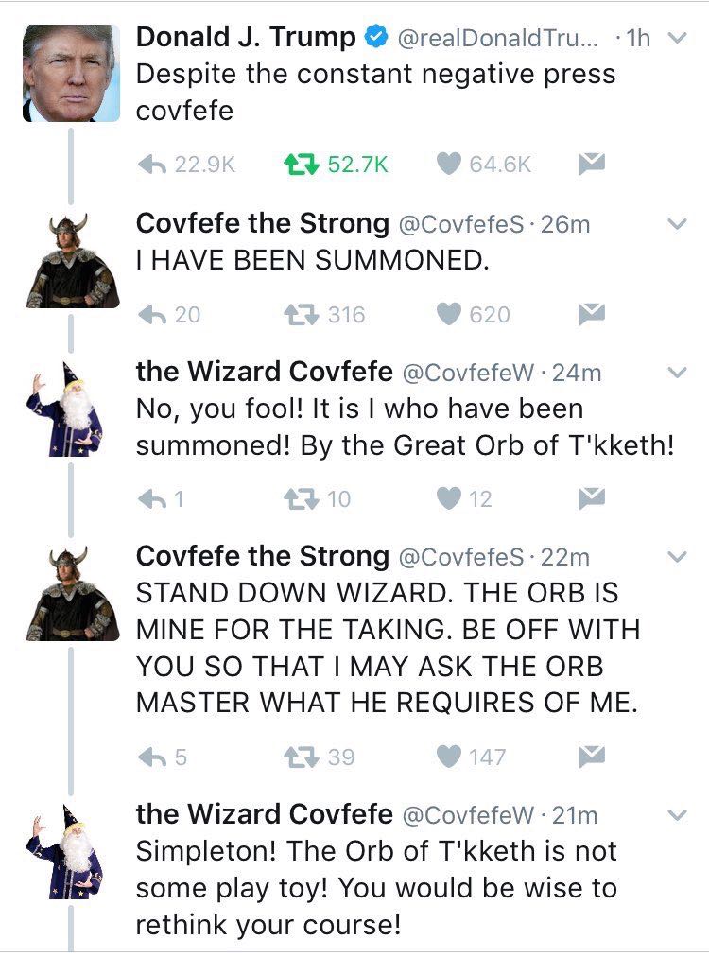Open chevron menu on Wizard's 24m tweet
The image size is (709, 975).
(676, 374)
